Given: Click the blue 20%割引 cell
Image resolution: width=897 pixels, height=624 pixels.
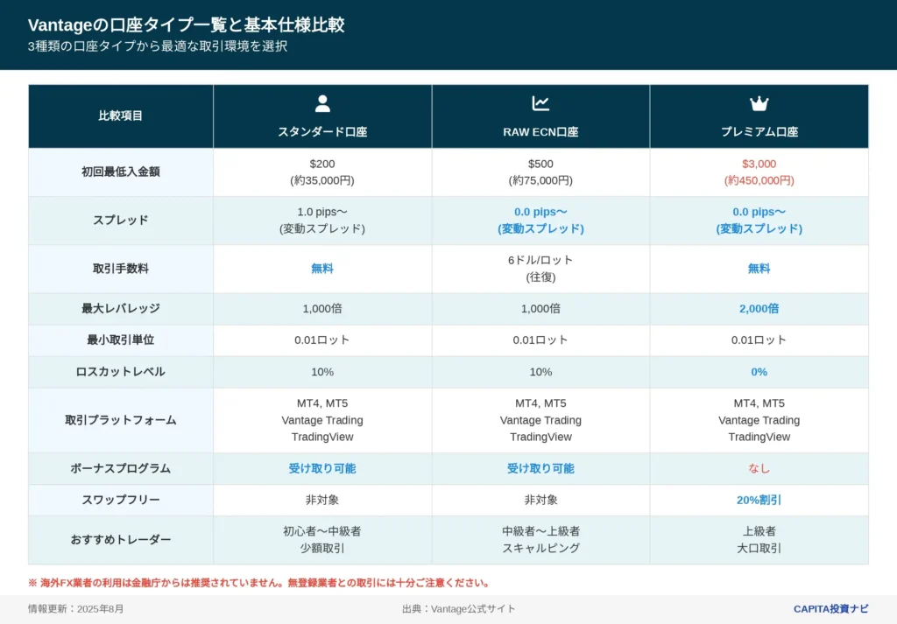Looking at the screenshot, I should tap(759, 500).
